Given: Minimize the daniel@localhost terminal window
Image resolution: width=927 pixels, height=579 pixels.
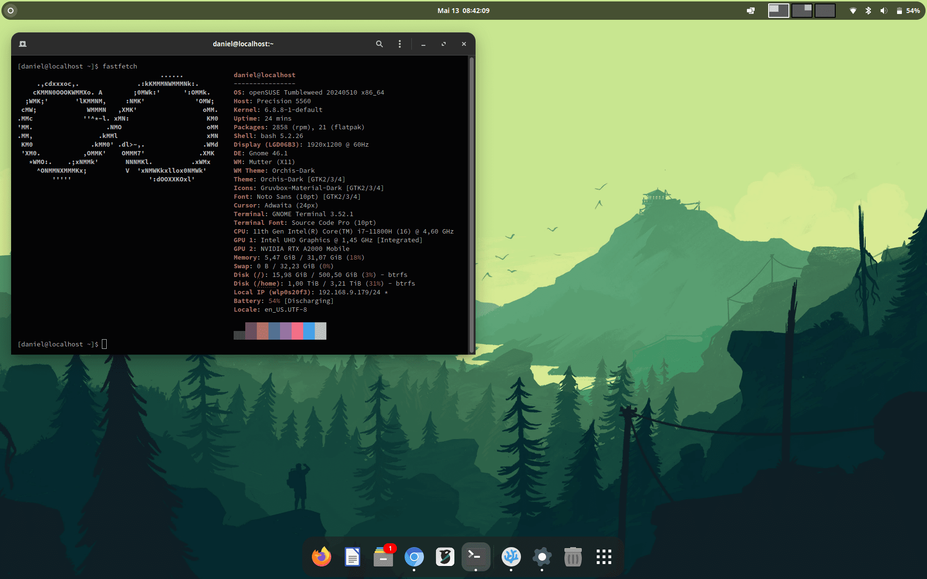Looking at the screenshot, I should 423,44.
